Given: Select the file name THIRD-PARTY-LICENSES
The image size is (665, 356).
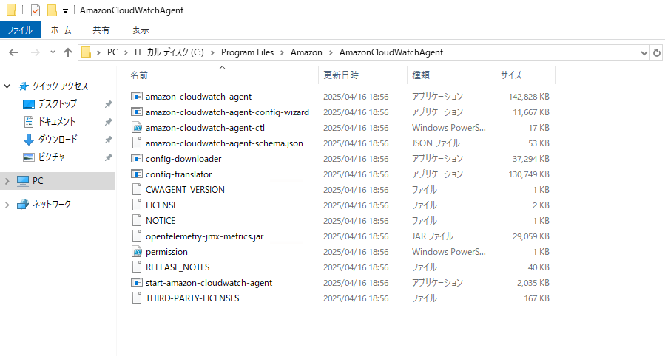Looking at the screenshot, I should click(192, 298).
